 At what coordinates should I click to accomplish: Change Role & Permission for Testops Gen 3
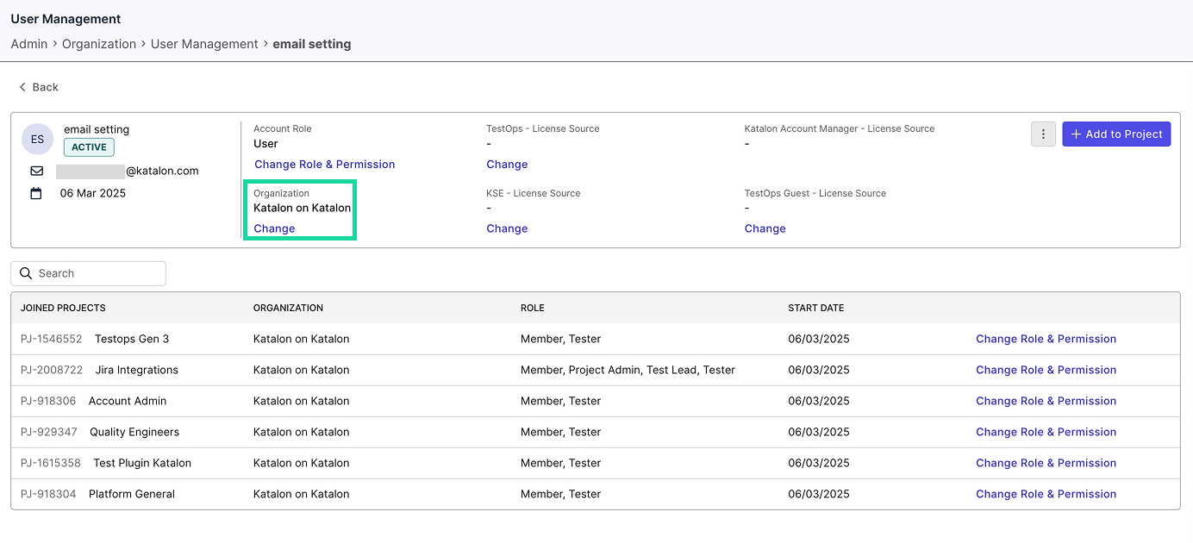1046,339
